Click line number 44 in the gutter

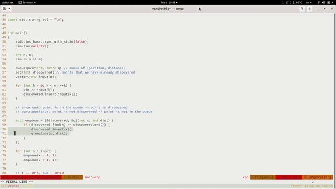[x=4, y=15]
